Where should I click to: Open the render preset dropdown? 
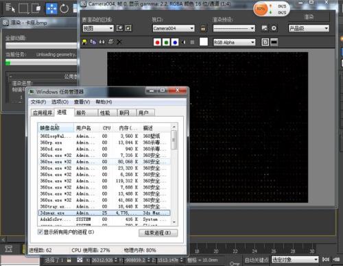click(x=234, y=28)
